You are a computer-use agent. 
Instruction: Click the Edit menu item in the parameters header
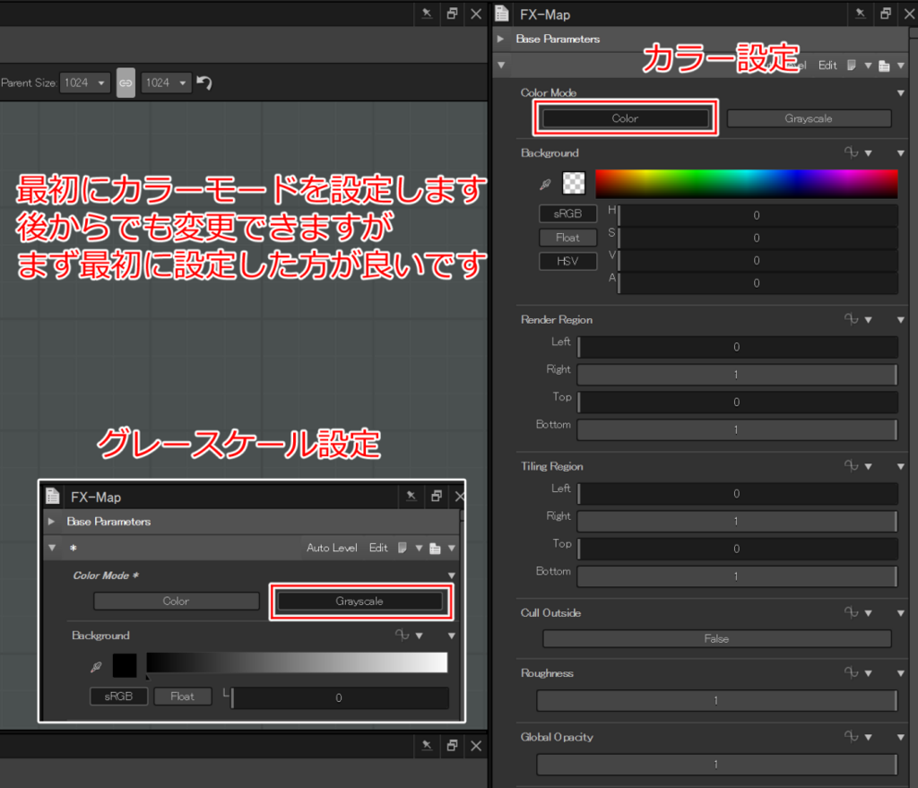(827, 65)
